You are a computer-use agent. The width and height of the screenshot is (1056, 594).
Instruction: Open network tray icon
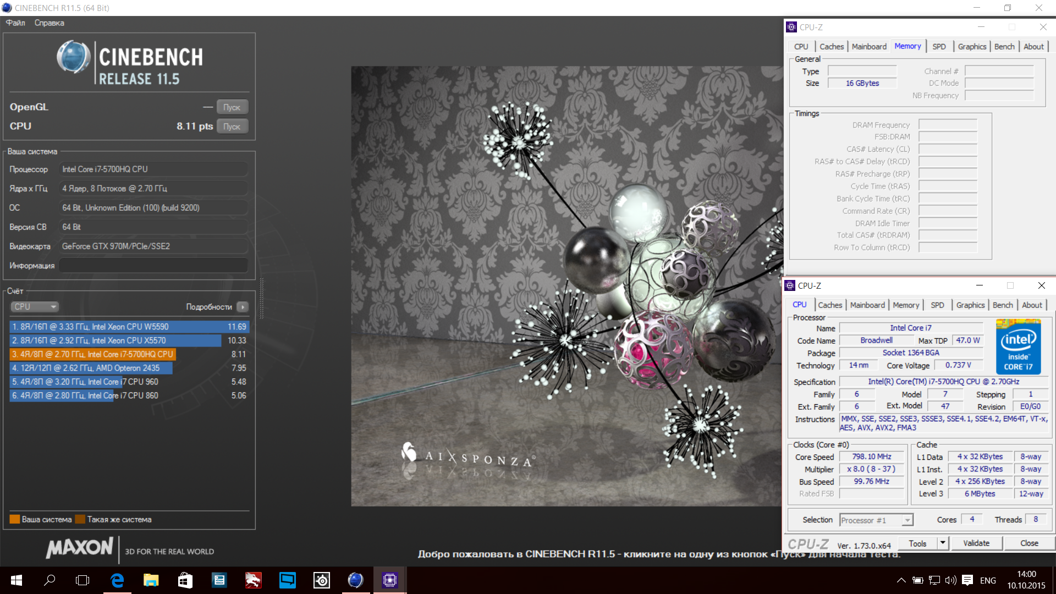(x=934, y=580)
